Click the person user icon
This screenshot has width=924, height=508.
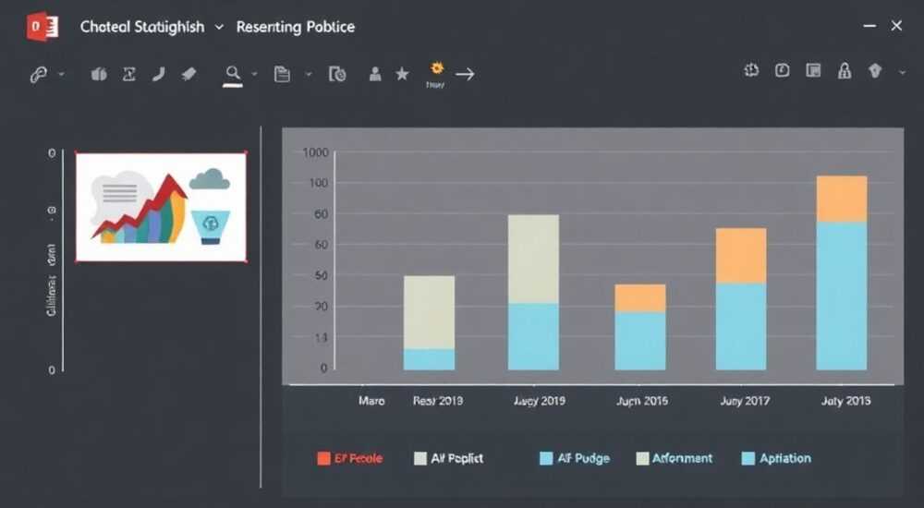pos(375,74)
